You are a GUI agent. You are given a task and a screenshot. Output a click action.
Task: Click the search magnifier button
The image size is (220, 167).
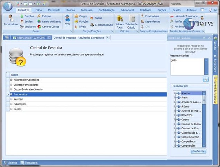(x=205, y=79)
